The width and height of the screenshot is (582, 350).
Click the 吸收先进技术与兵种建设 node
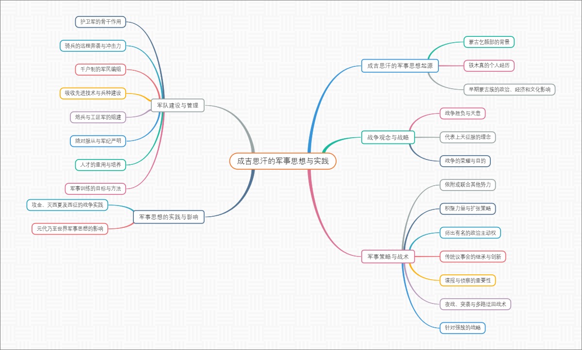coord(93,93)
